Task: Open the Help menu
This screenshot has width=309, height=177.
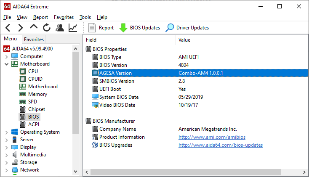Action: click(x=102, y=17)
